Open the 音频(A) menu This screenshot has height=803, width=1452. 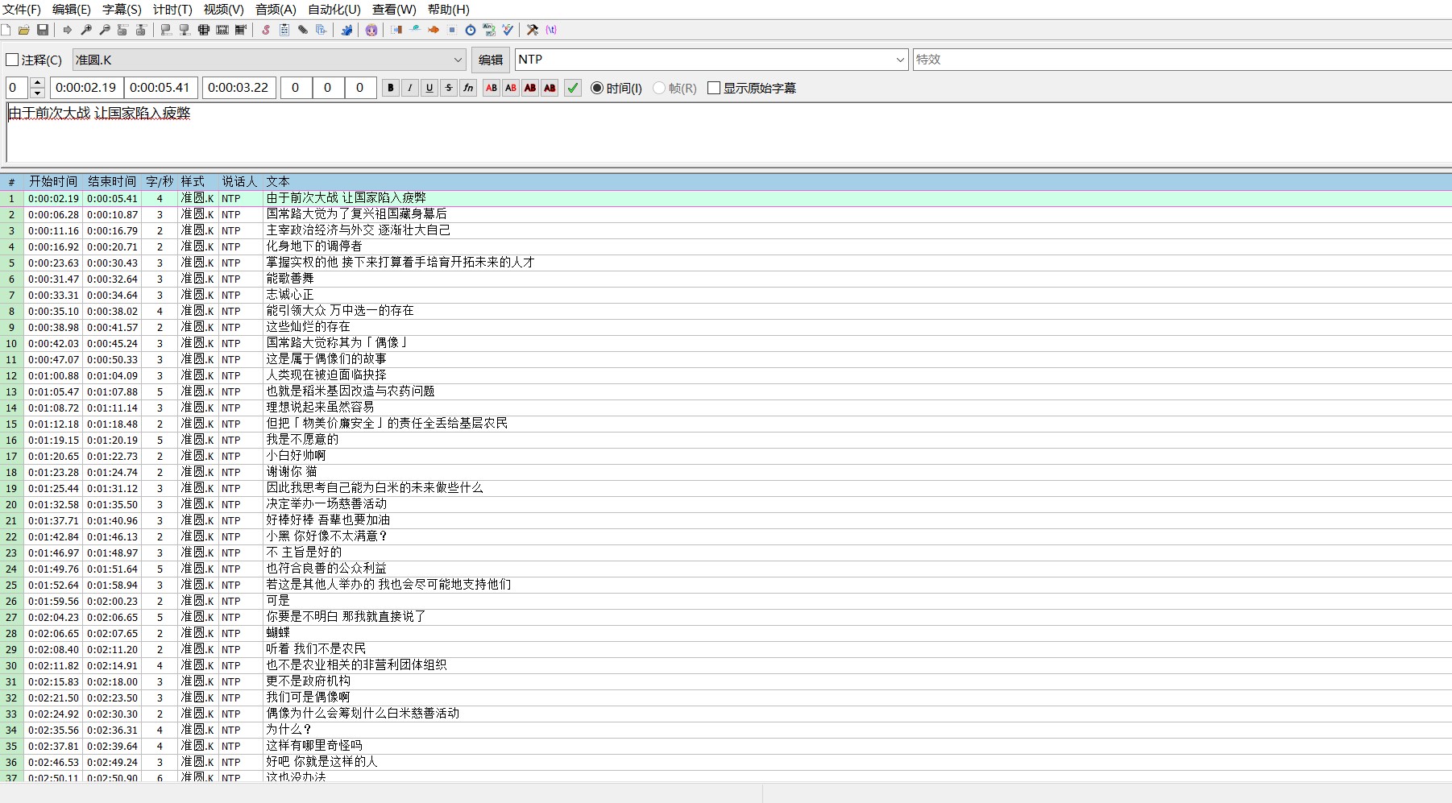click(276, 10)
